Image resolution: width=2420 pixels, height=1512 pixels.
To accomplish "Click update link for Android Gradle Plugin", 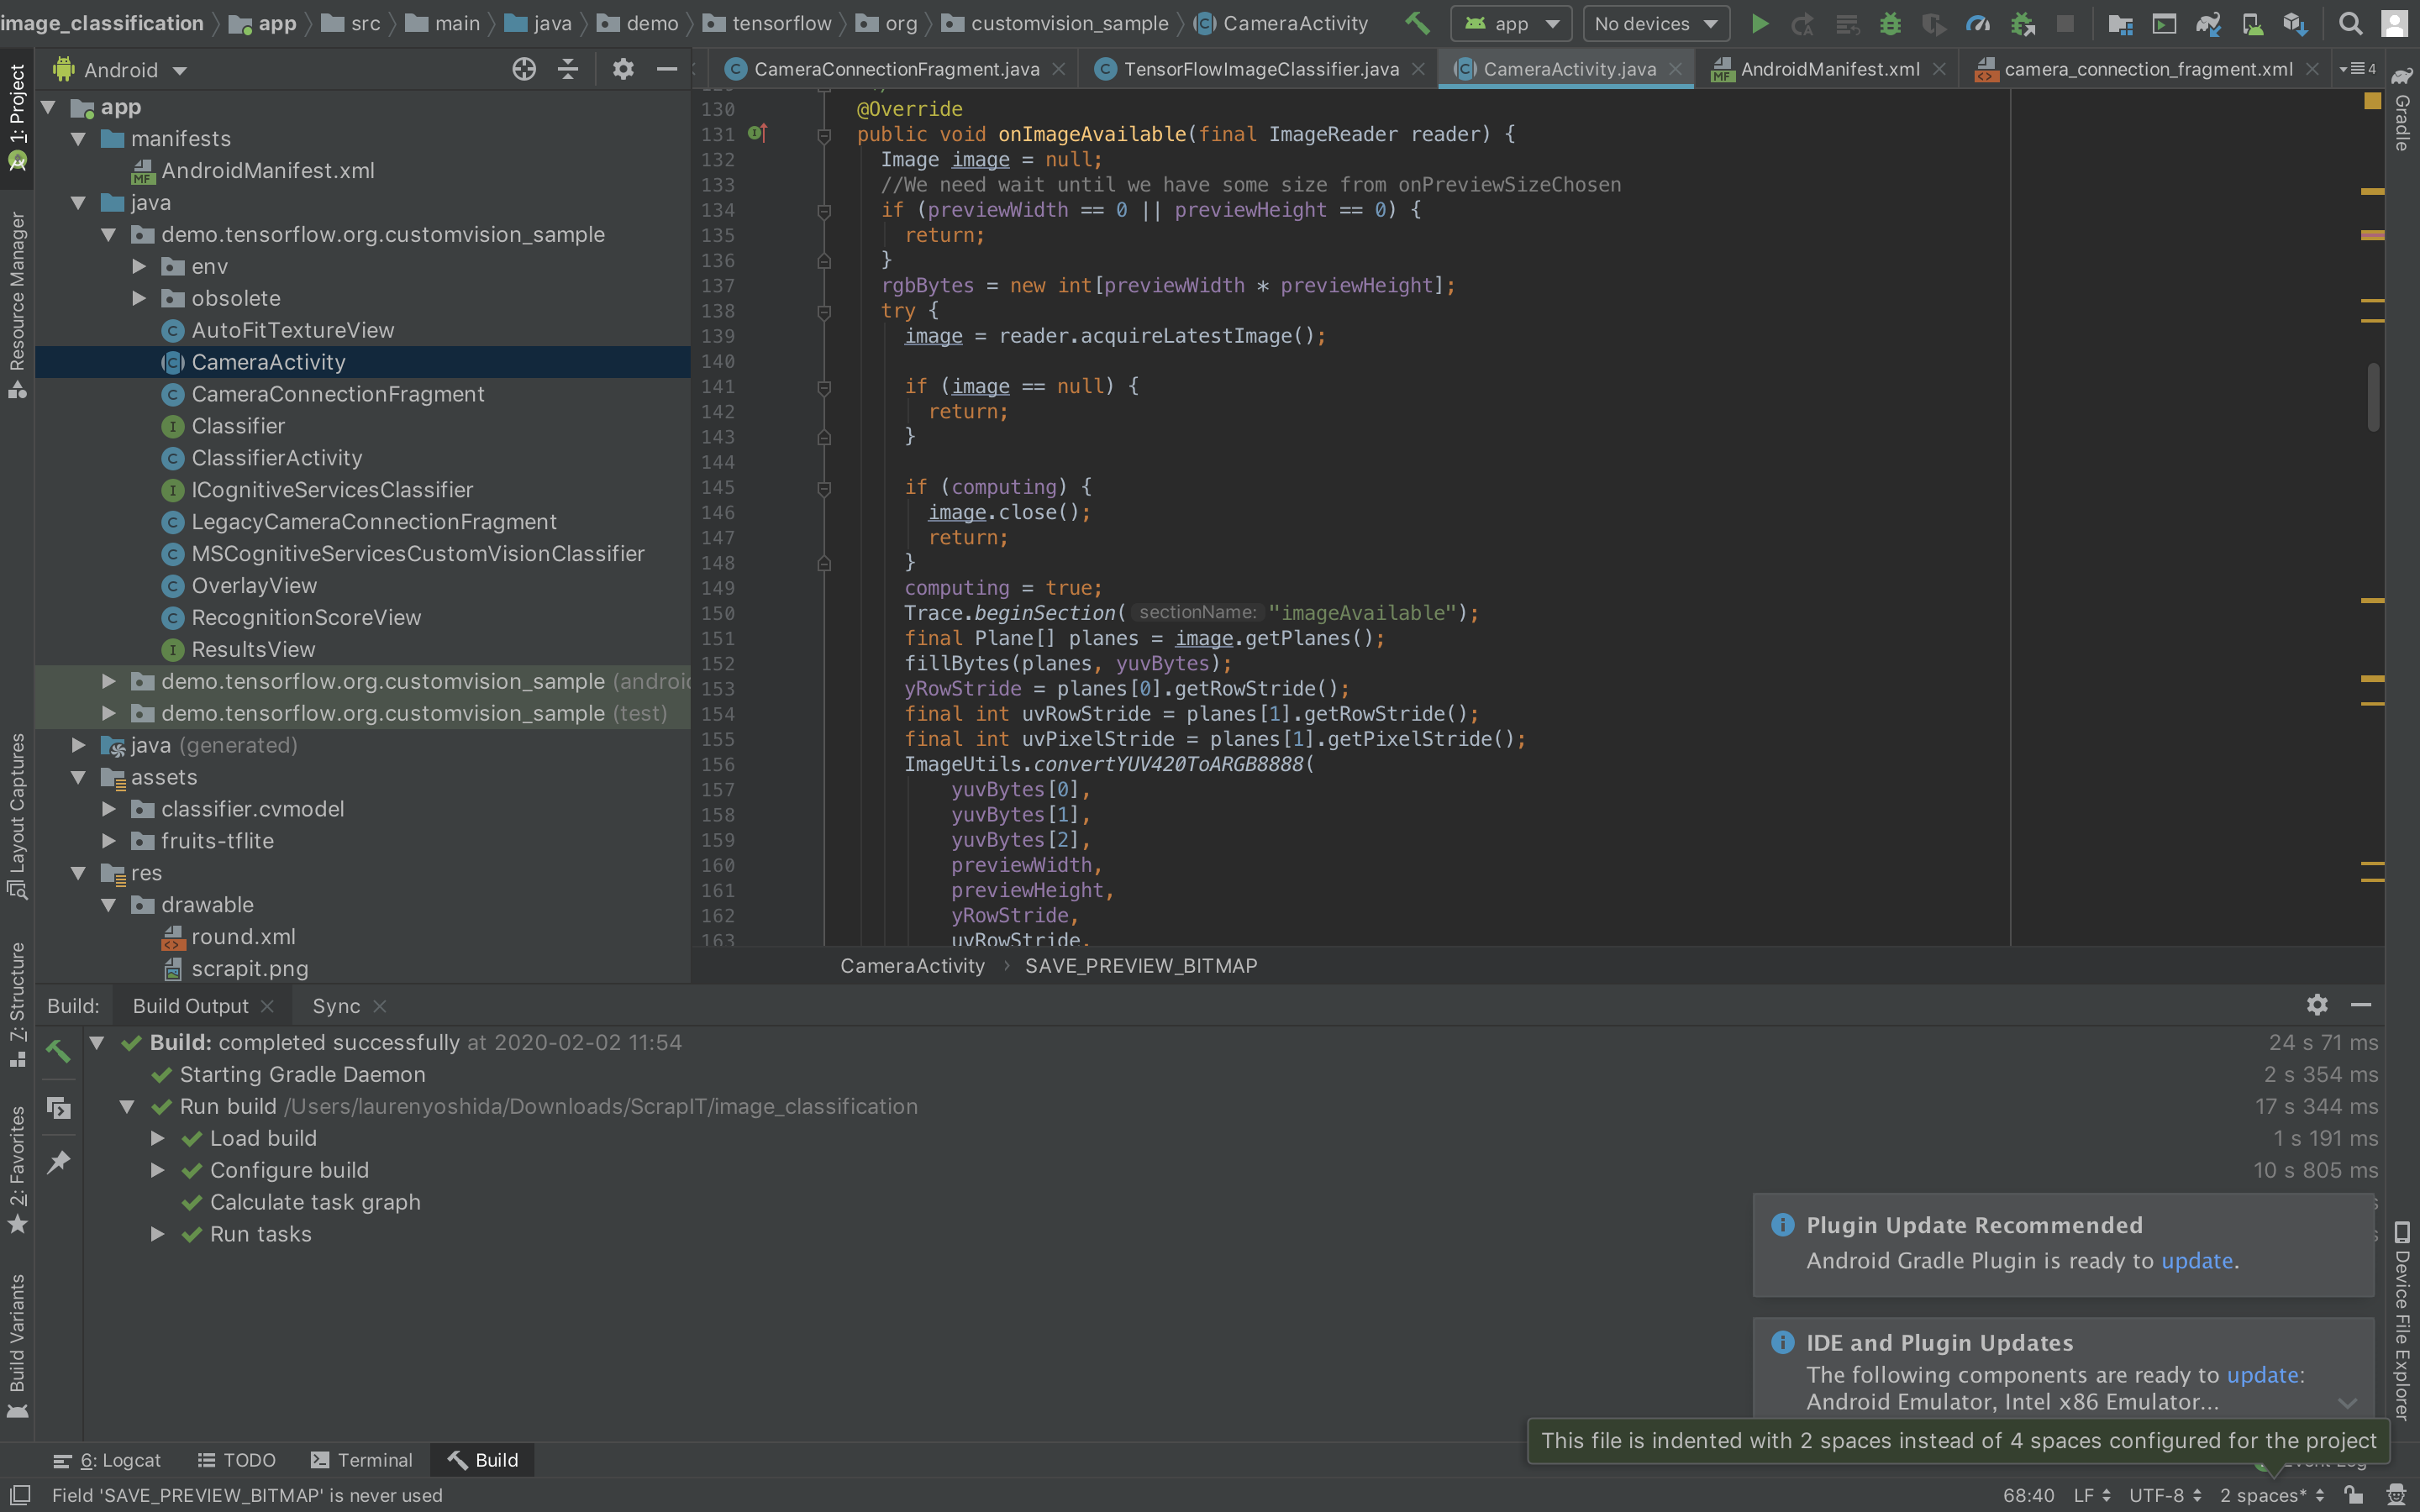I will (x=2196, y=1260).
